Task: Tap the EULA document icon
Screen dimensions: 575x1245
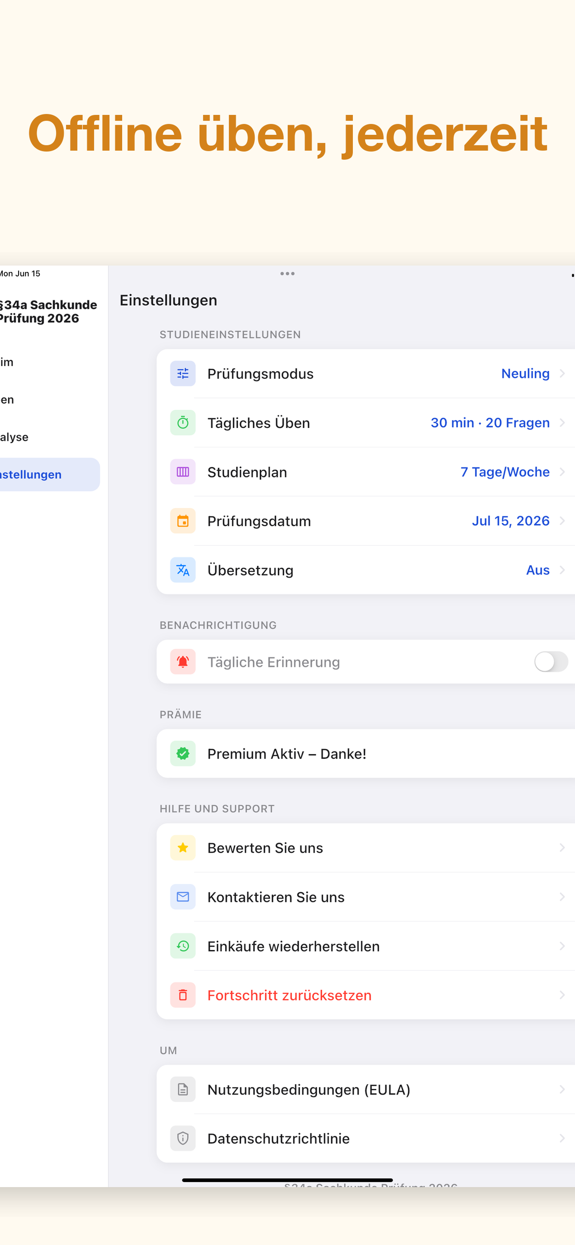Action: pyautogui.click(x=183, y=1089)
